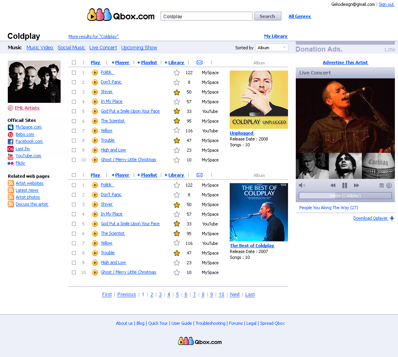Check the box for Ghost / Merry Little Christmas in Unplugged

pos(74,160)
